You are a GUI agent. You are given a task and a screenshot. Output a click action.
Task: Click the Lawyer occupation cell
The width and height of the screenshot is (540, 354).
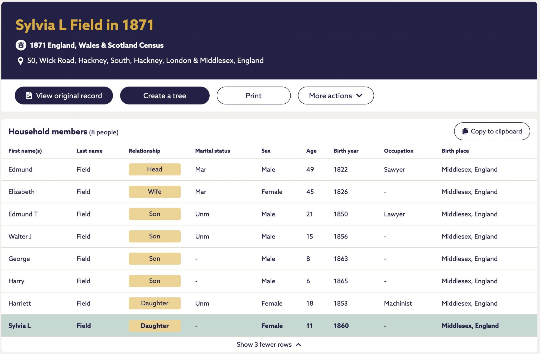point(394,214)
